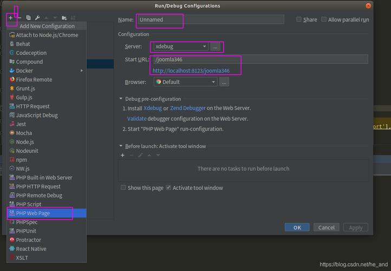The width and height of the screenshot is (391, 271).
Task: Toggle Show this page checkbox
Action: pos(123,188)
